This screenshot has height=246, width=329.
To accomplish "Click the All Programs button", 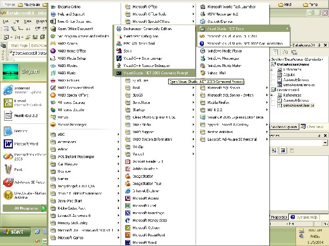I will click(x=25, y=208).
